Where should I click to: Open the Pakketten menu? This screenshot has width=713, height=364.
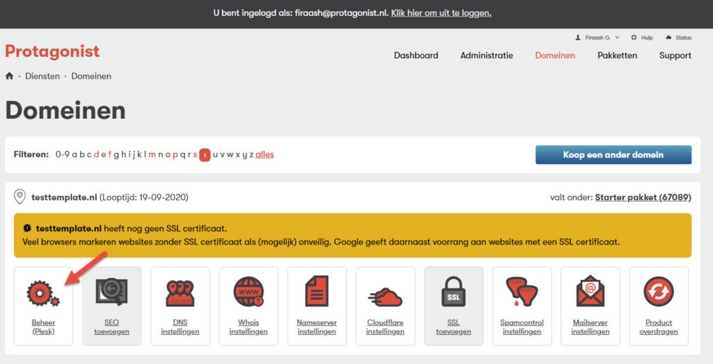pyautogui.click(x=617, y=56)
